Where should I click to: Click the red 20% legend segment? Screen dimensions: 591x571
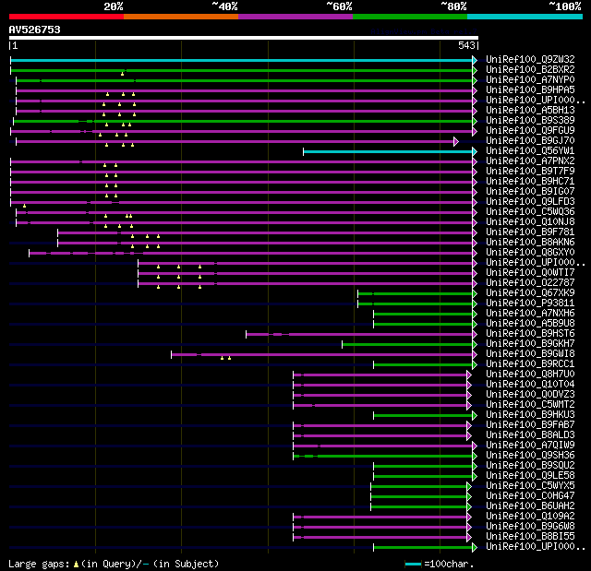coord(66,17)
